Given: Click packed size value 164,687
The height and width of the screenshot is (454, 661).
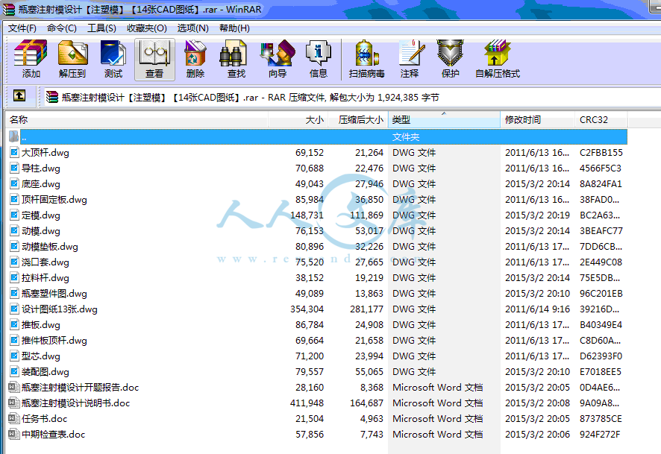Looking at the screenshot, I should [366, 403].
